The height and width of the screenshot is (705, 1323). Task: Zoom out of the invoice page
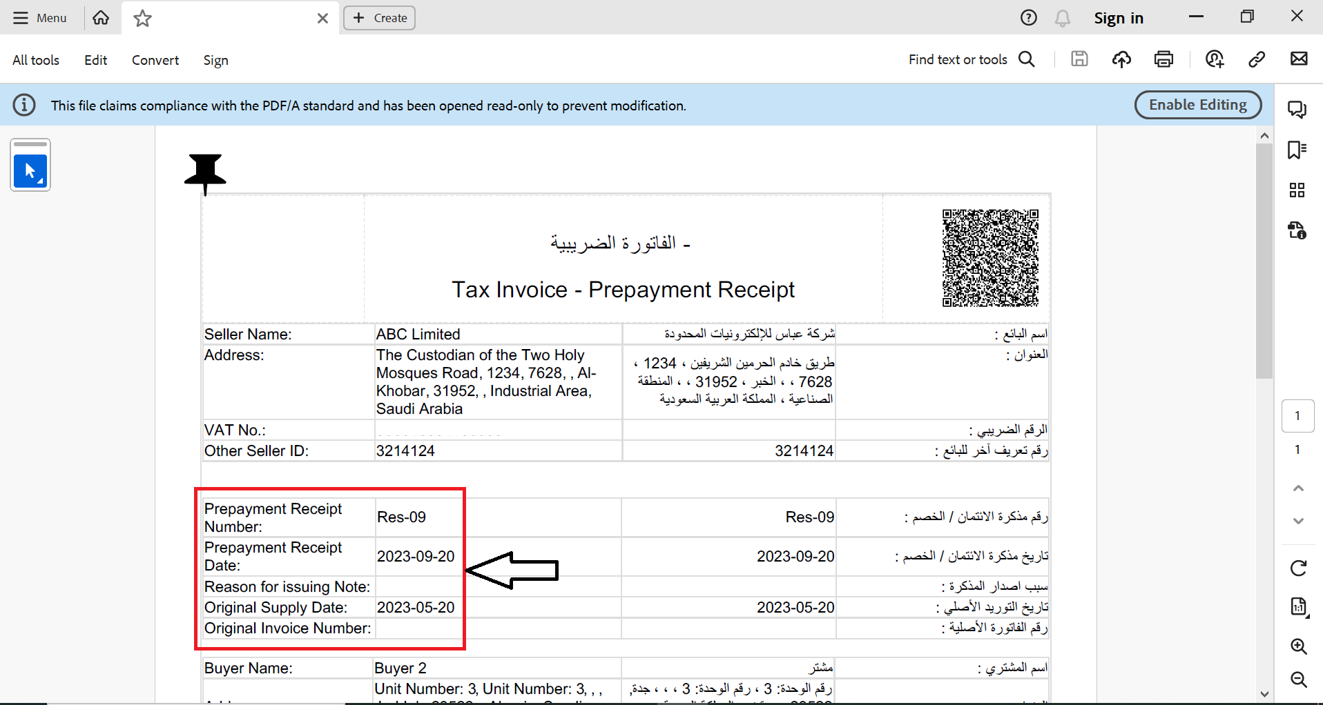click(1298, 679)
